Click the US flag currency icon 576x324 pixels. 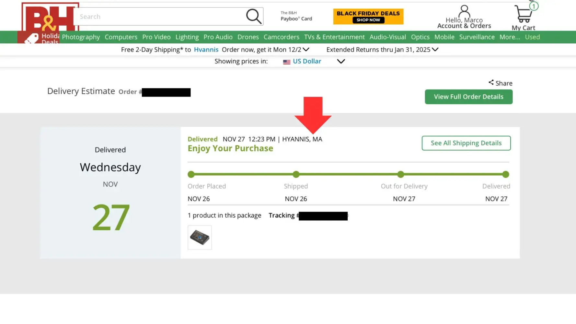click(286, 62)
